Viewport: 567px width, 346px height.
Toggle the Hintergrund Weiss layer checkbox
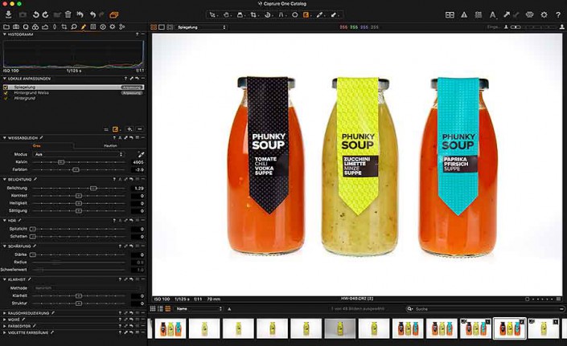click(x=6, y=93)
